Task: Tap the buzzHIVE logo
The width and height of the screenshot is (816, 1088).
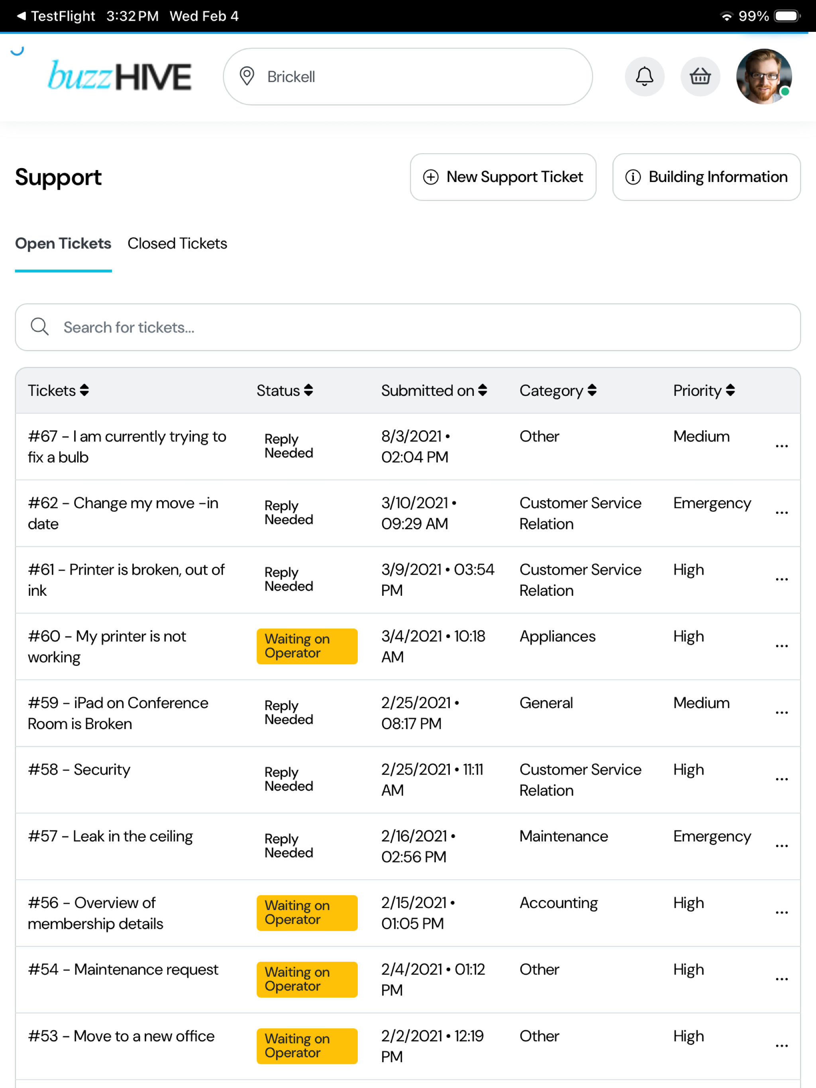Action: (120, 76)
